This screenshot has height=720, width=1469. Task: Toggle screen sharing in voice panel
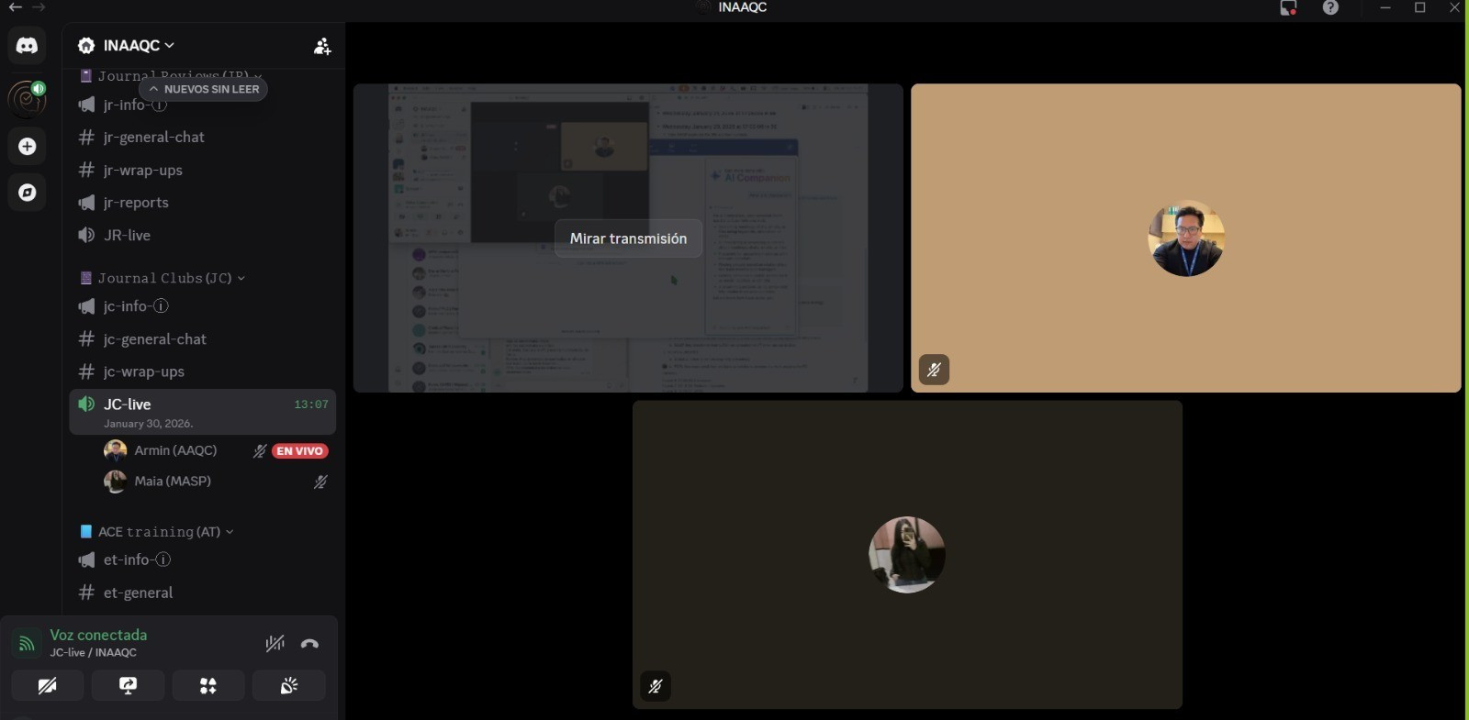pos(128,686)
